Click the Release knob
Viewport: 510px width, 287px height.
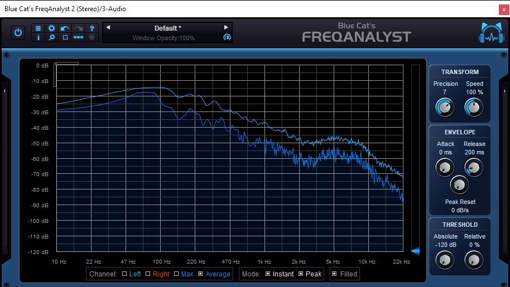[x=474, y=168]
